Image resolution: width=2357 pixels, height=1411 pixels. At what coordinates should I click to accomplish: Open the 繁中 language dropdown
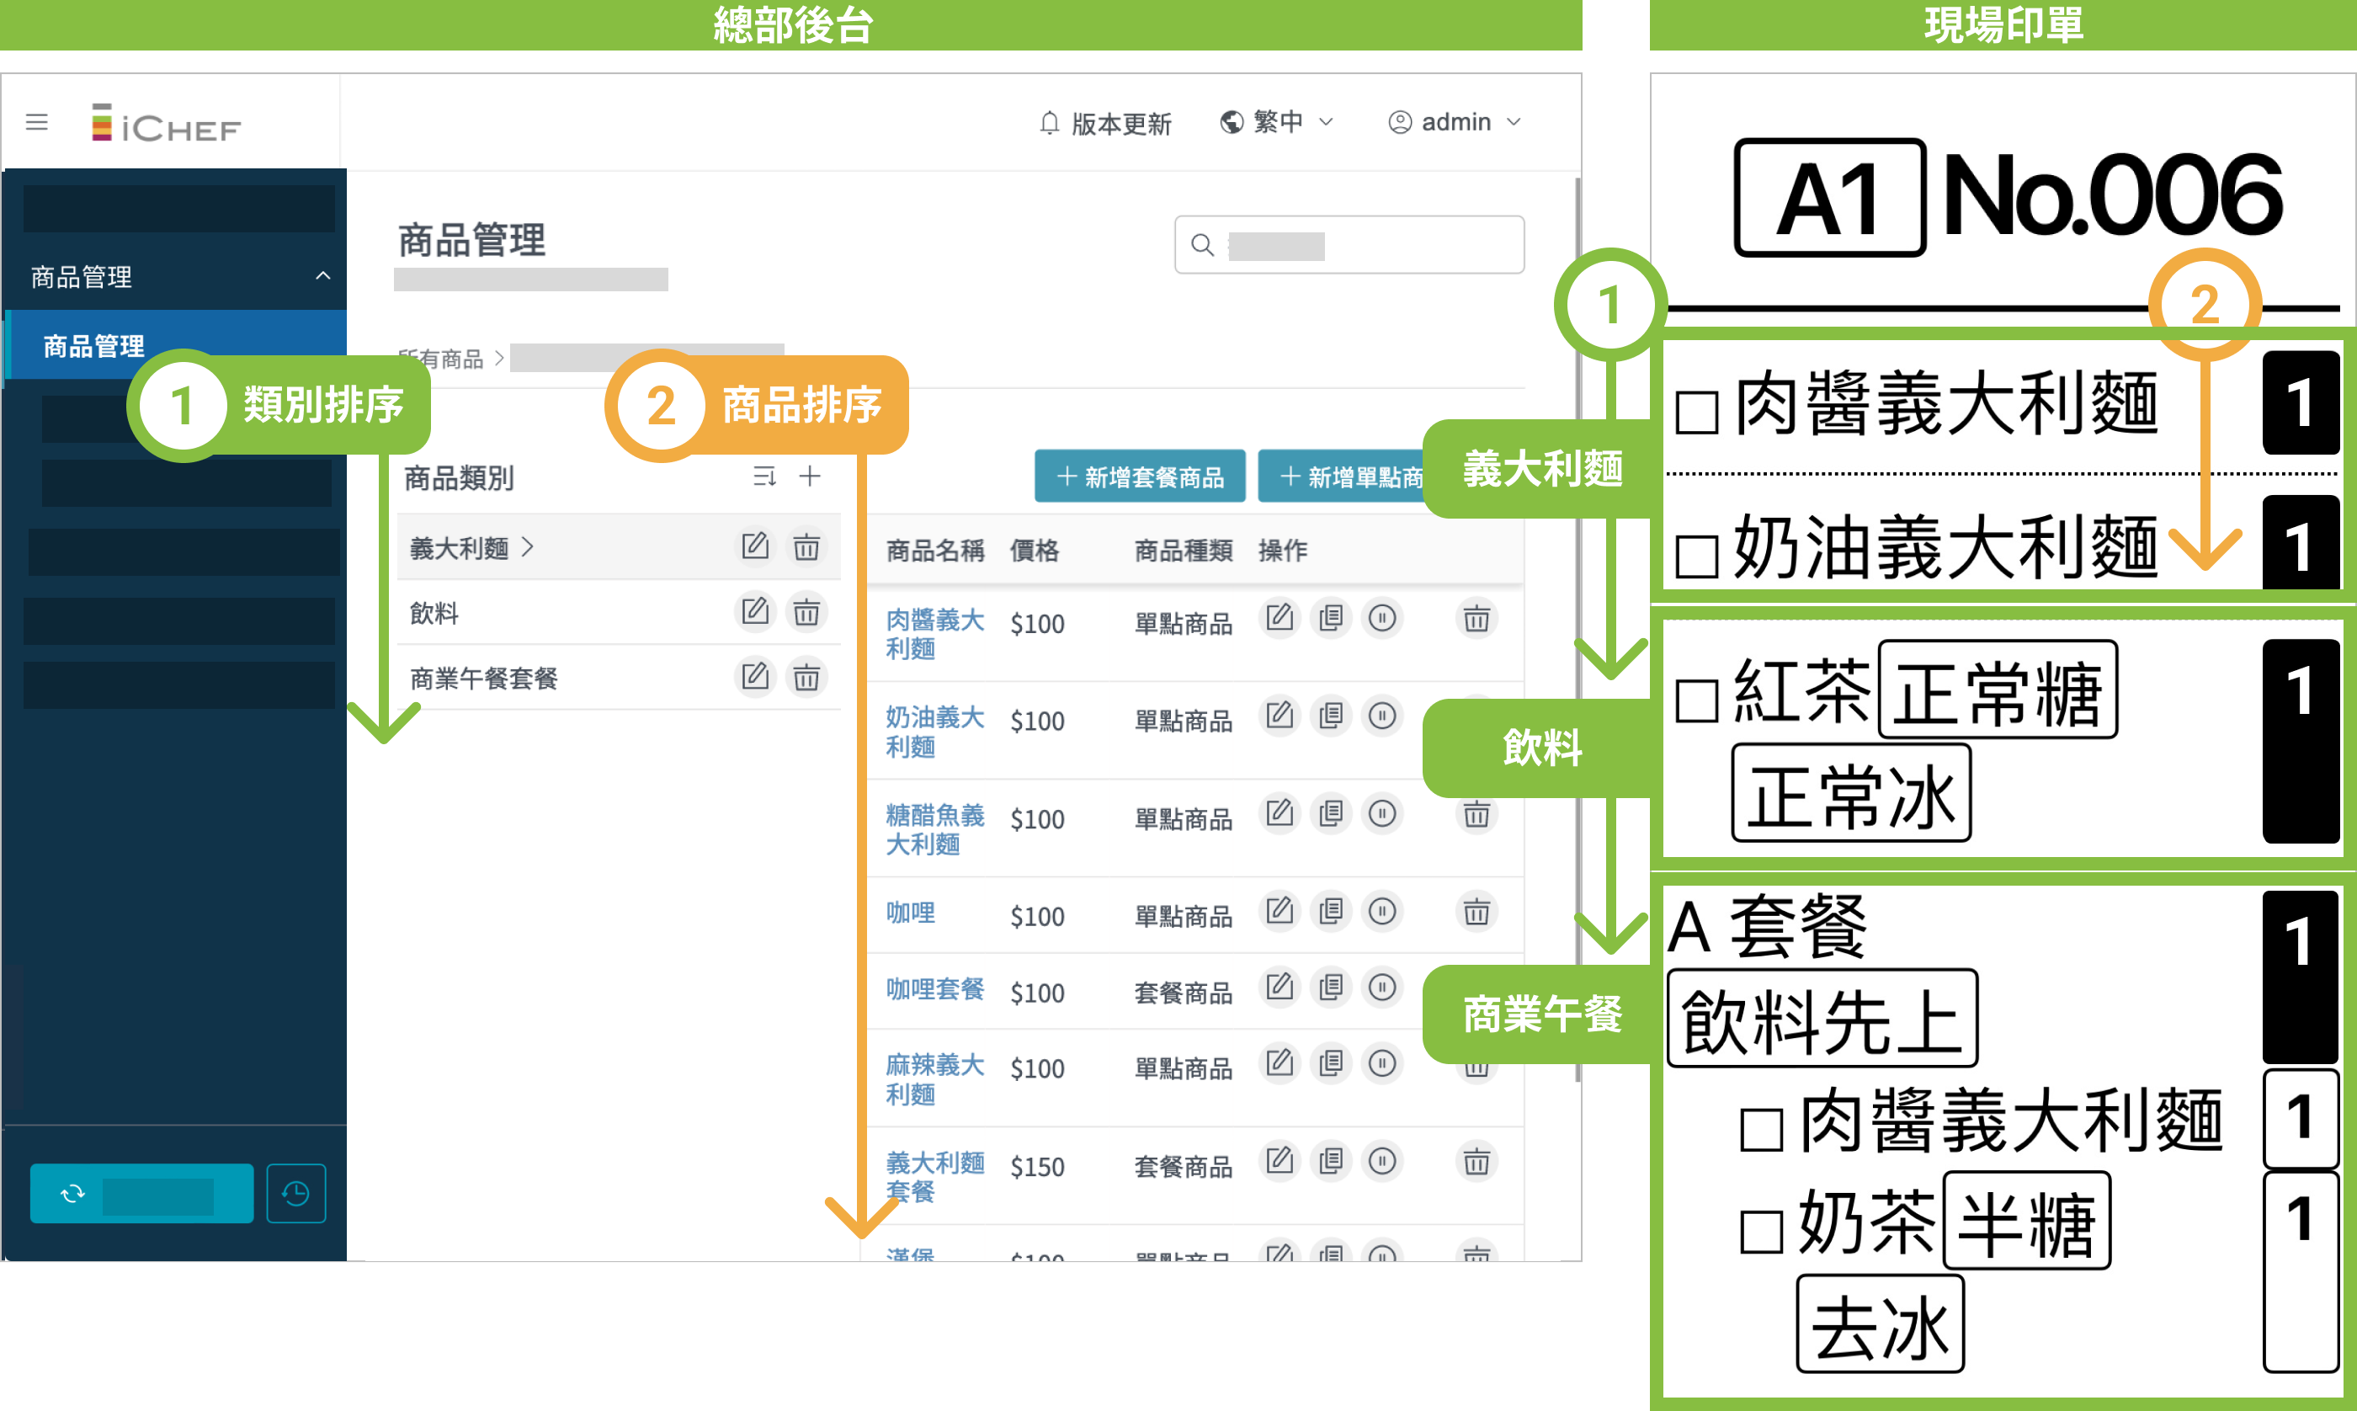click(1277, 122)
